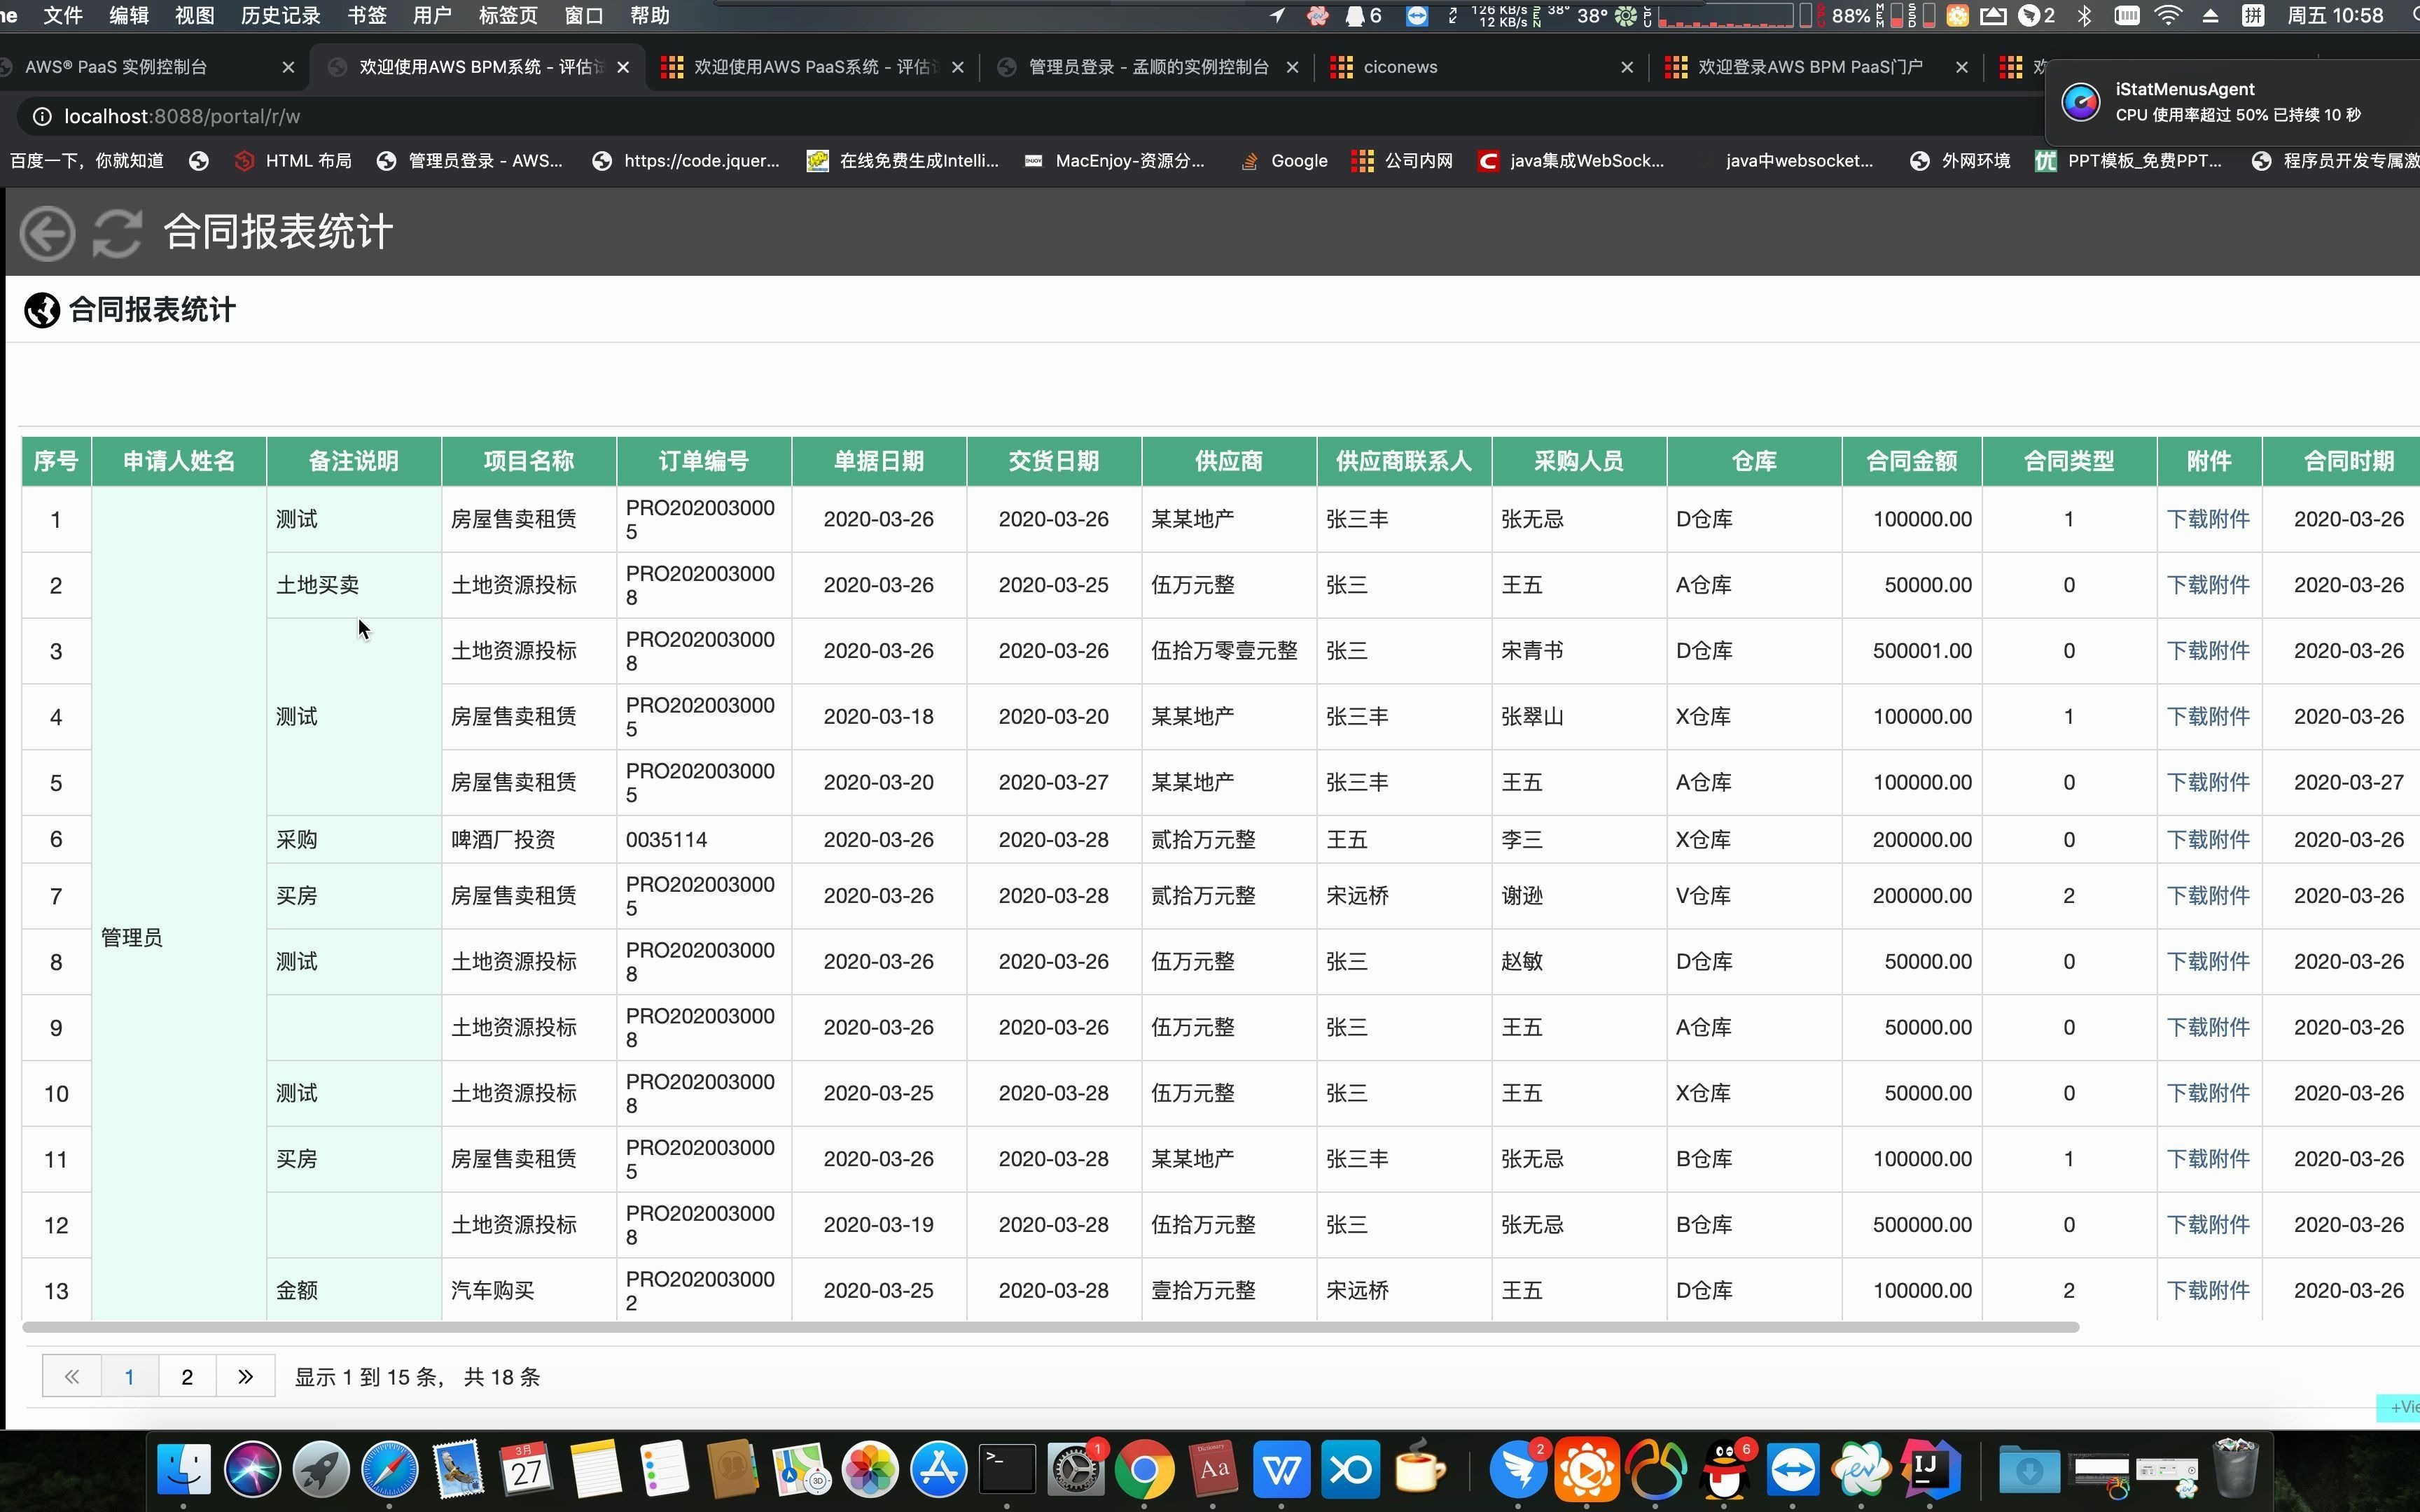The image size is (2420, 1512).
Task: Click page 1 pagination button
Action: coord(129,1377)
